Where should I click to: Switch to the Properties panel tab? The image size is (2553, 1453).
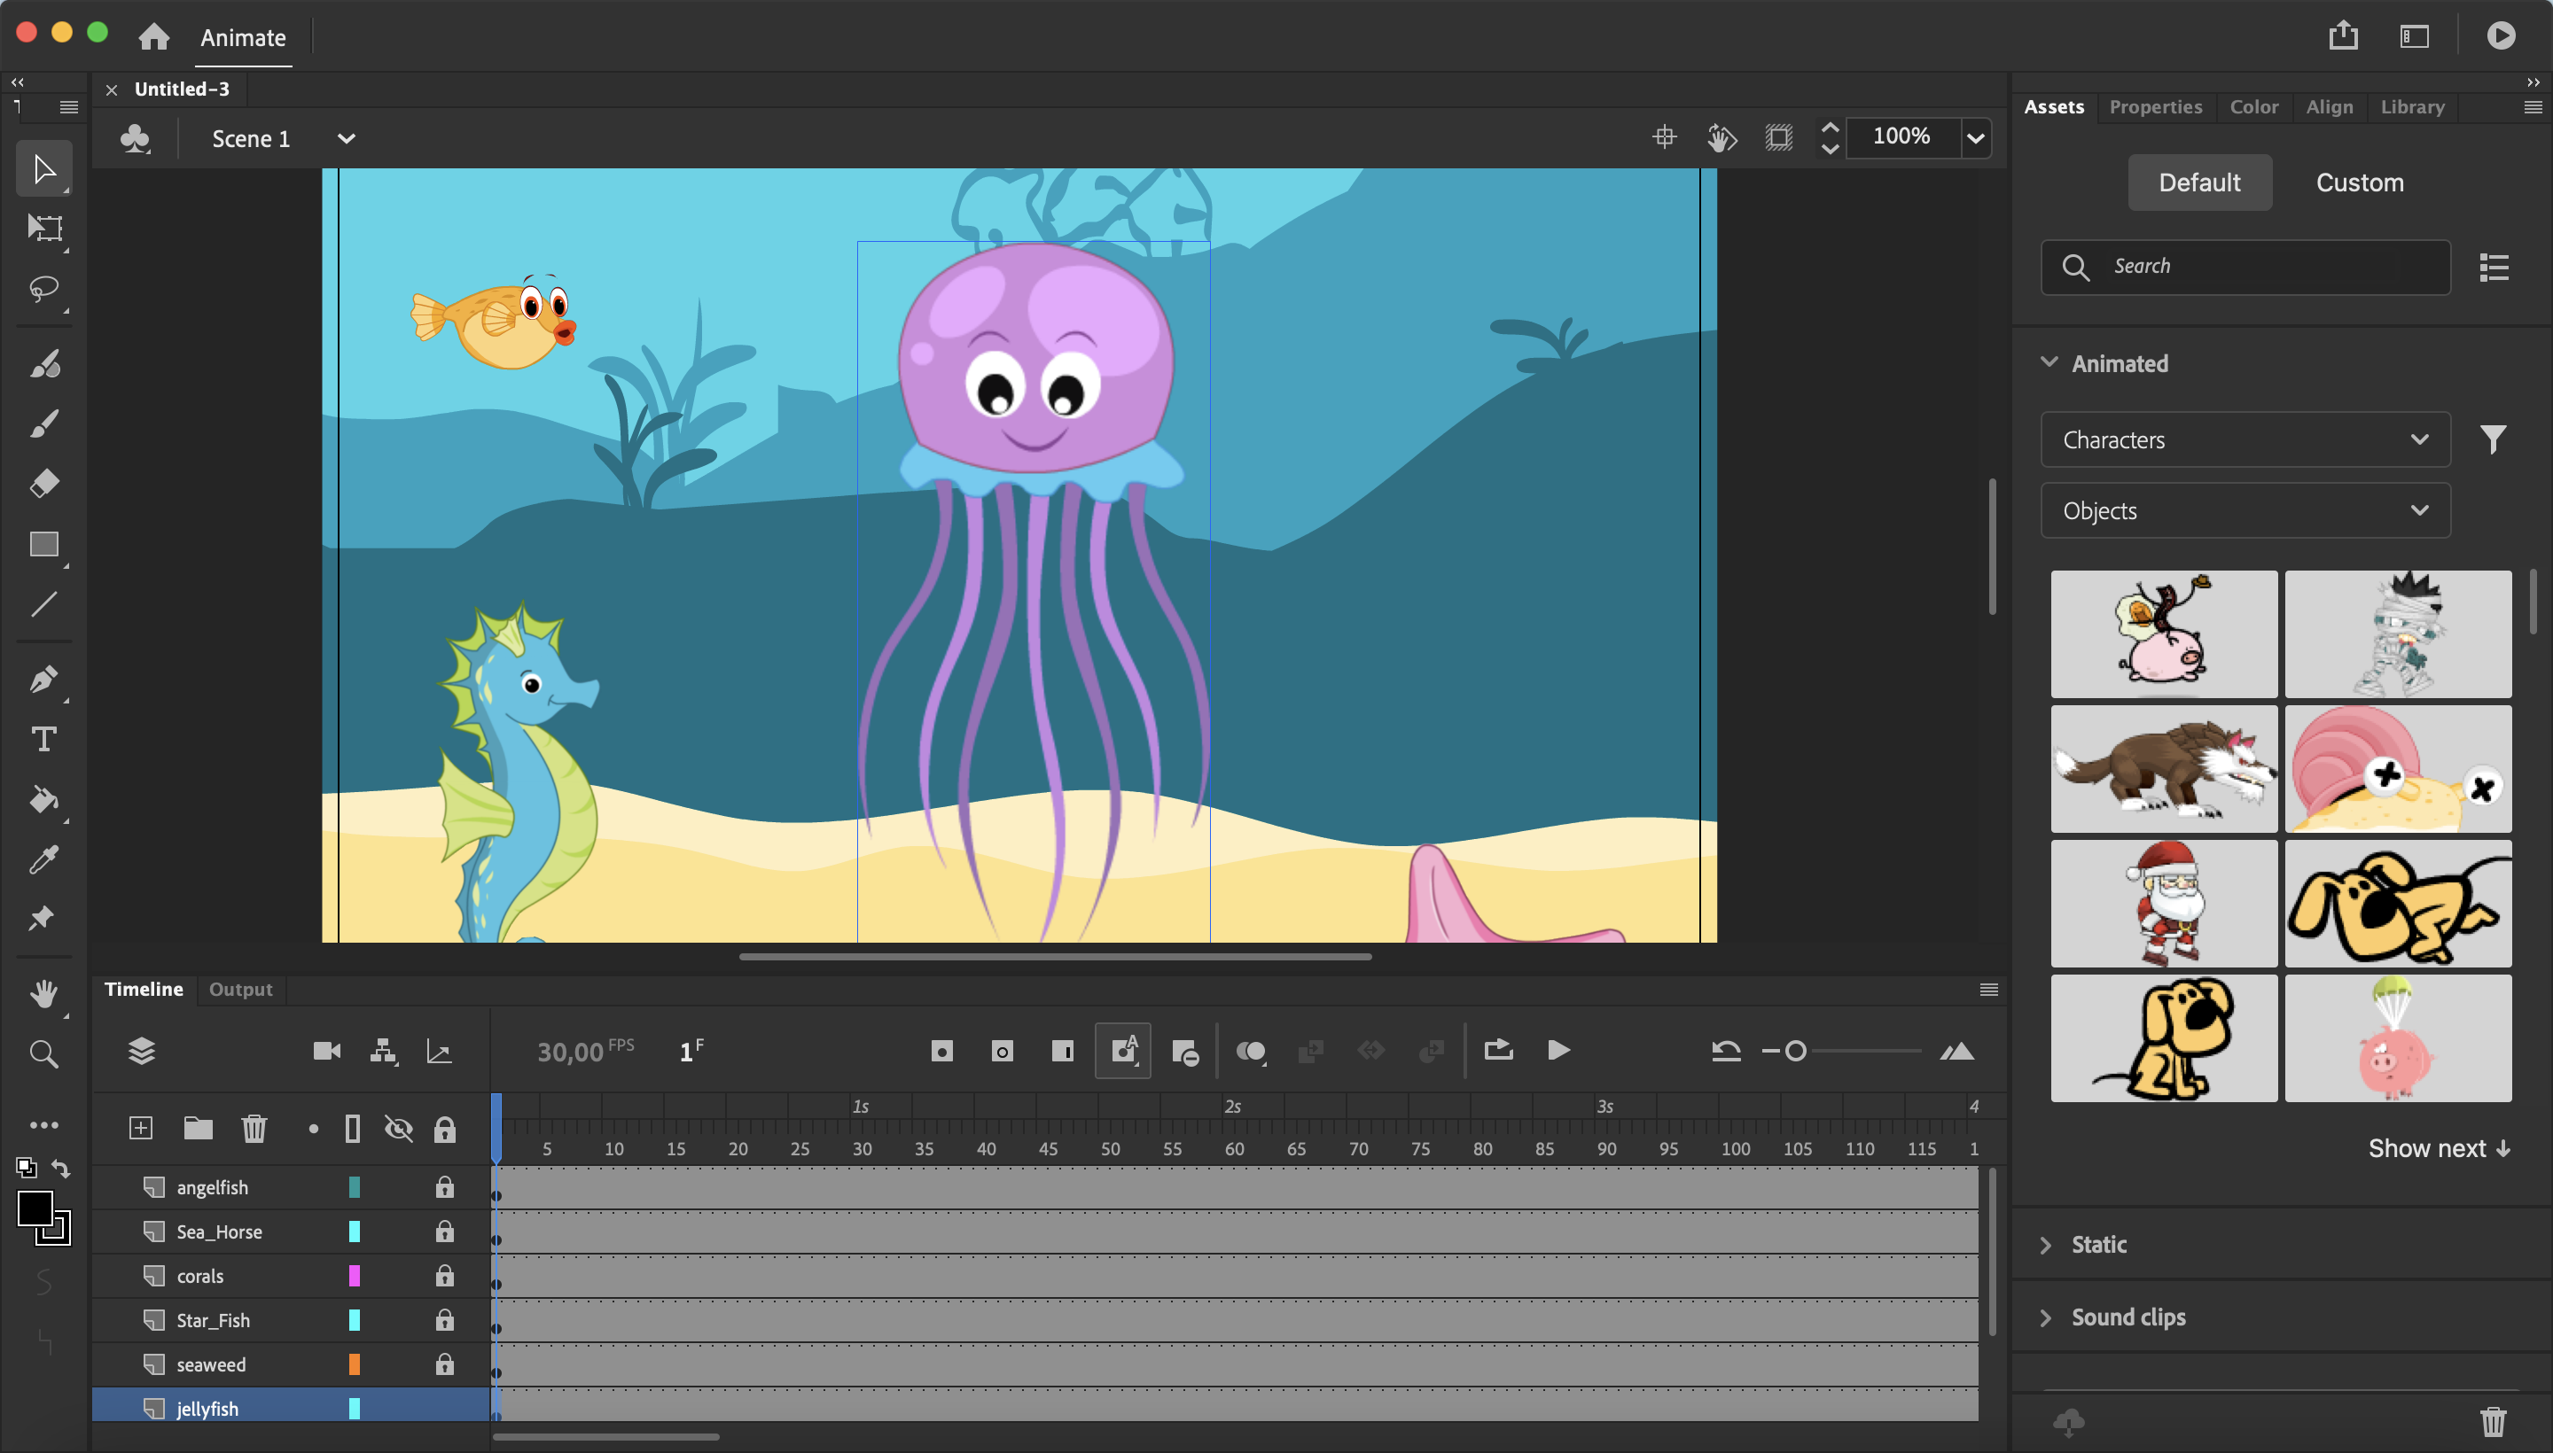coord(2153,107)
